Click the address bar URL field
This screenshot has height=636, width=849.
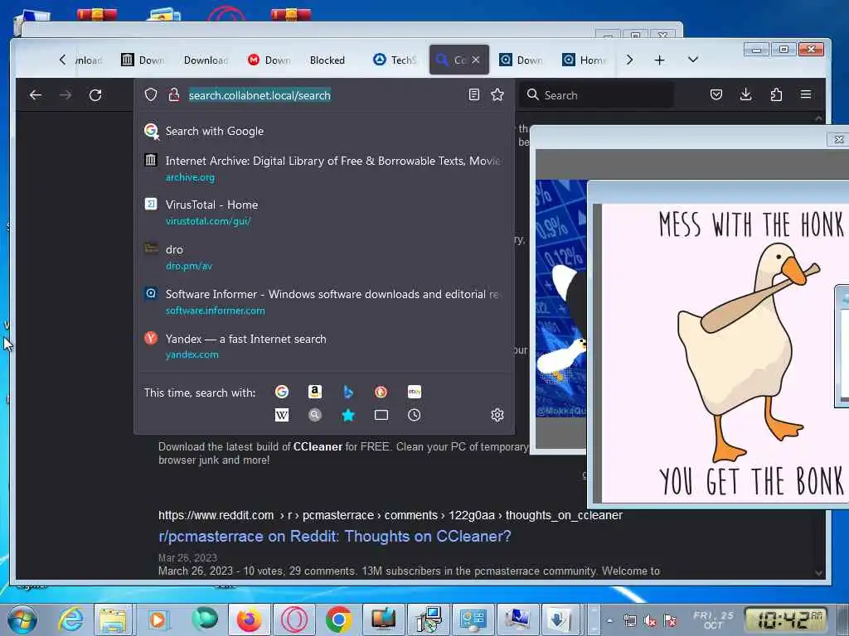[325, 95]
